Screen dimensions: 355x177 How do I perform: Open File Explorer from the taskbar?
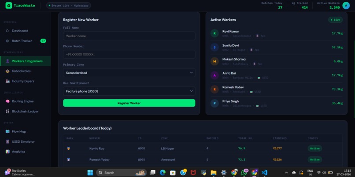click(214, 173)
